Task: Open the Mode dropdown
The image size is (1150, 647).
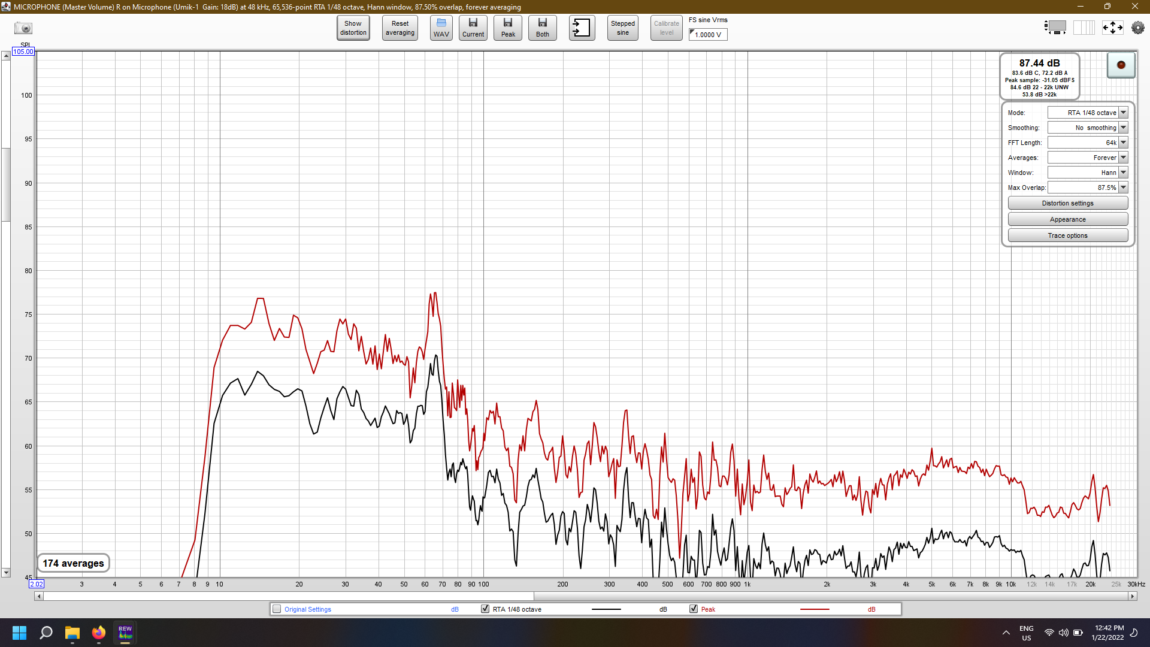Action: pos(1088,113)
